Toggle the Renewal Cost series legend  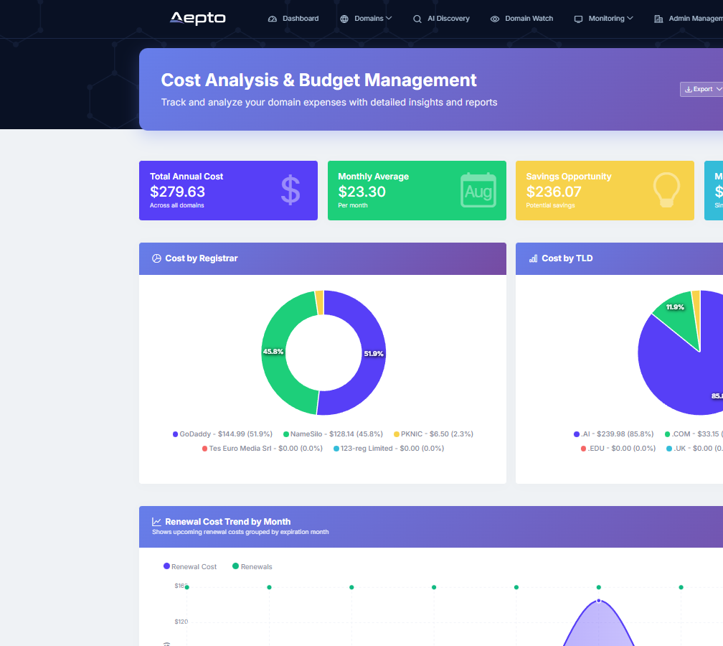190,566
